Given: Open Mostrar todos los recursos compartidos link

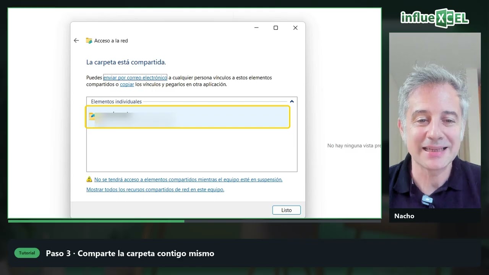Looking at the screenshot, I should [x=155, y=189].
